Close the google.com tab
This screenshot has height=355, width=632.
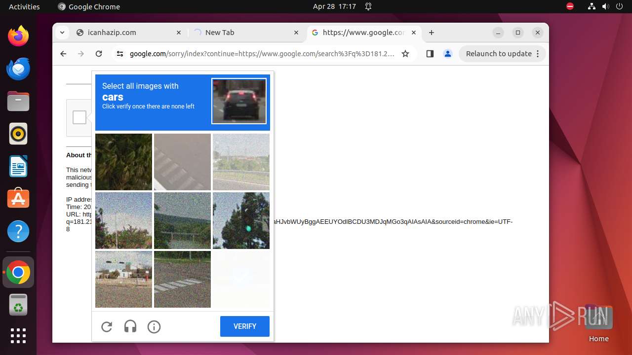click(414, 33)
